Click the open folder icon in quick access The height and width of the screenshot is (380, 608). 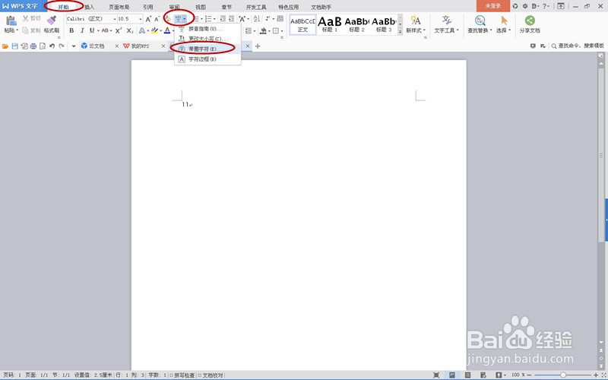pos(5,46)
